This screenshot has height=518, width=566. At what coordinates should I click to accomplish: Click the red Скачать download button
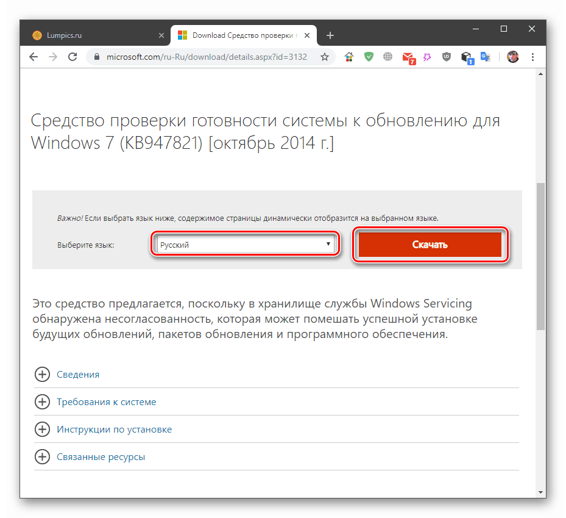coord(430,245)
